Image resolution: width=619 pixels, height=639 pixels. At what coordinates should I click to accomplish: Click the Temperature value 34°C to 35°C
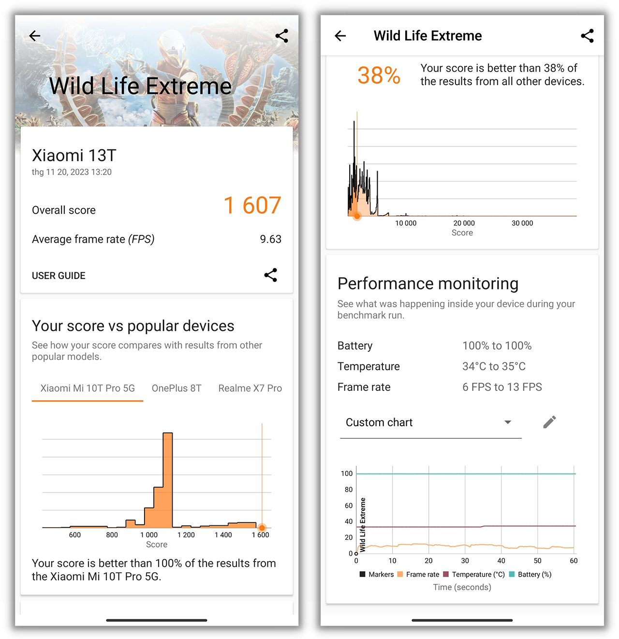(x=494, y=367)
